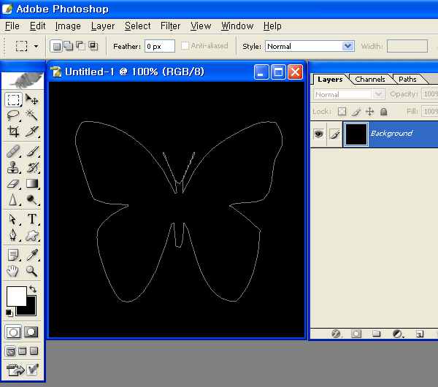Select the Path Selection tool
438x387 pixels.
[x=13, y=219]
